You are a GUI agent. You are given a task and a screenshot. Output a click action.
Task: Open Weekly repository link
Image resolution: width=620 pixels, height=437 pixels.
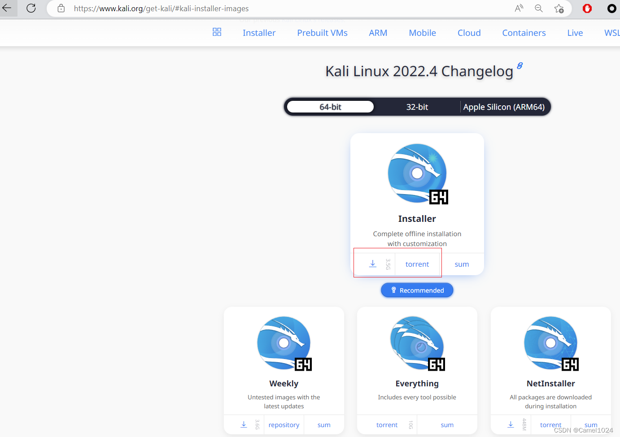pyautogui.click(x=284, y=424)
